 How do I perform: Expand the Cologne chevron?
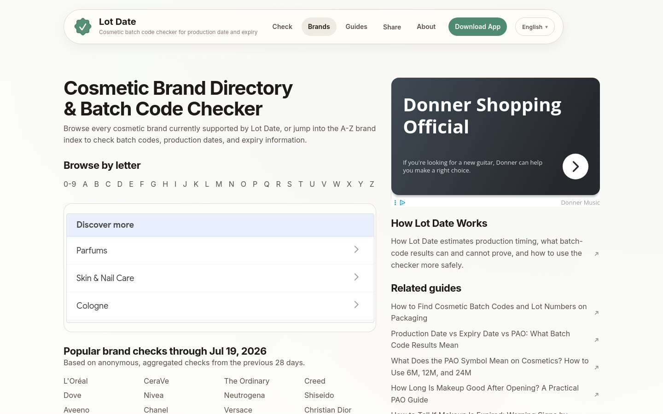[356, 305]
